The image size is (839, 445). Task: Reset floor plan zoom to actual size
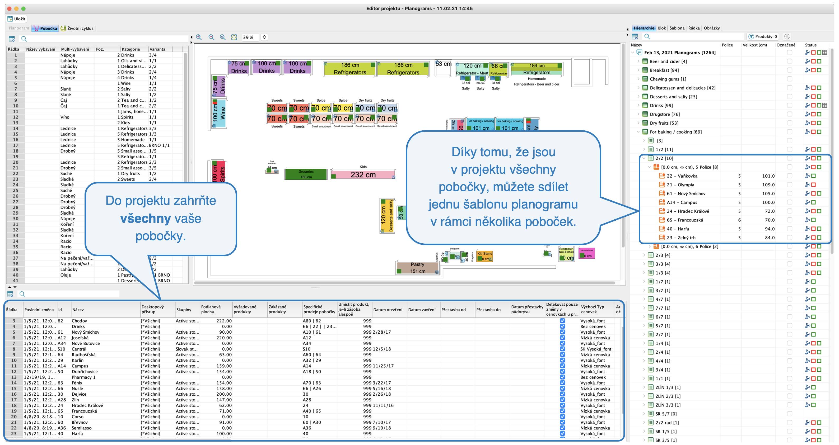click(x=223, y=37)
